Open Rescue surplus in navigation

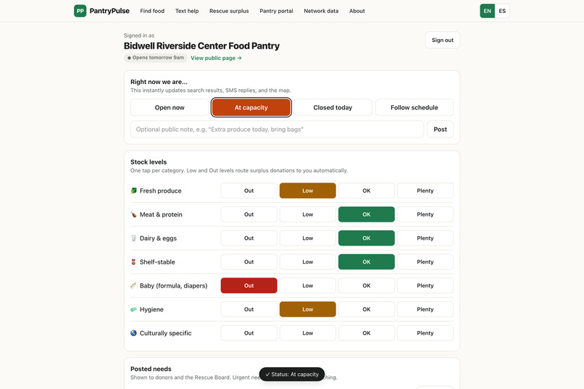point(229,11)
